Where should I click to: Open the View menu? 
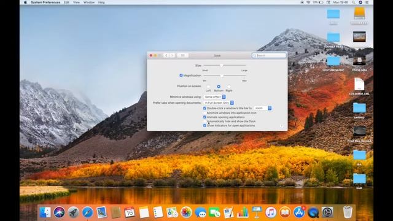[76, 2]
